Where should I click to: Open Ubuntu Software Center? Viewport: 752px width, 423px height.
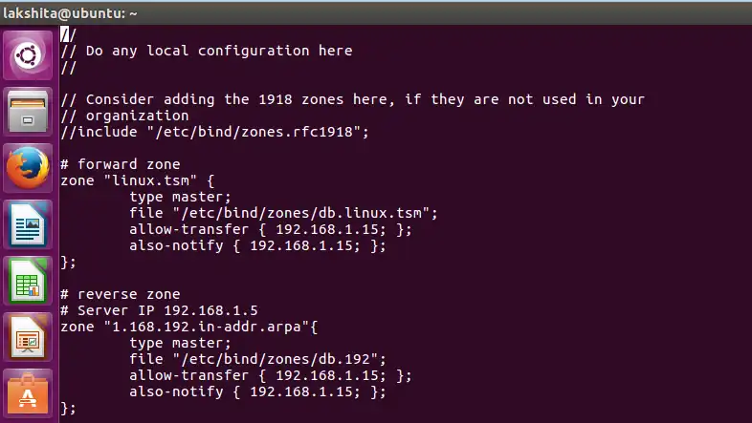click(28, 392)
